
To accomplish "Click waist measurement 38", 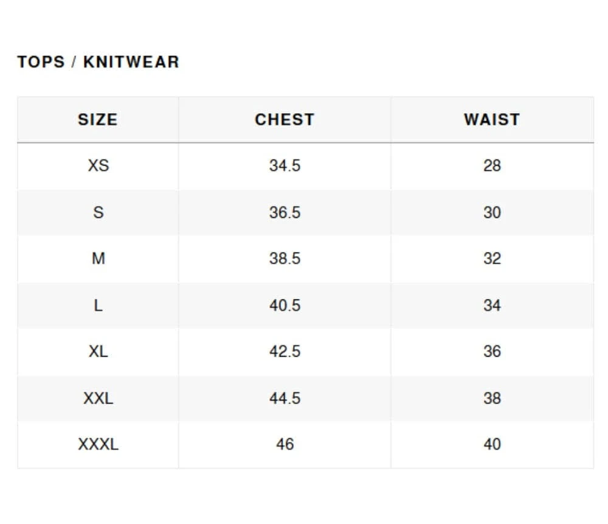I will (x=492, y=398).
